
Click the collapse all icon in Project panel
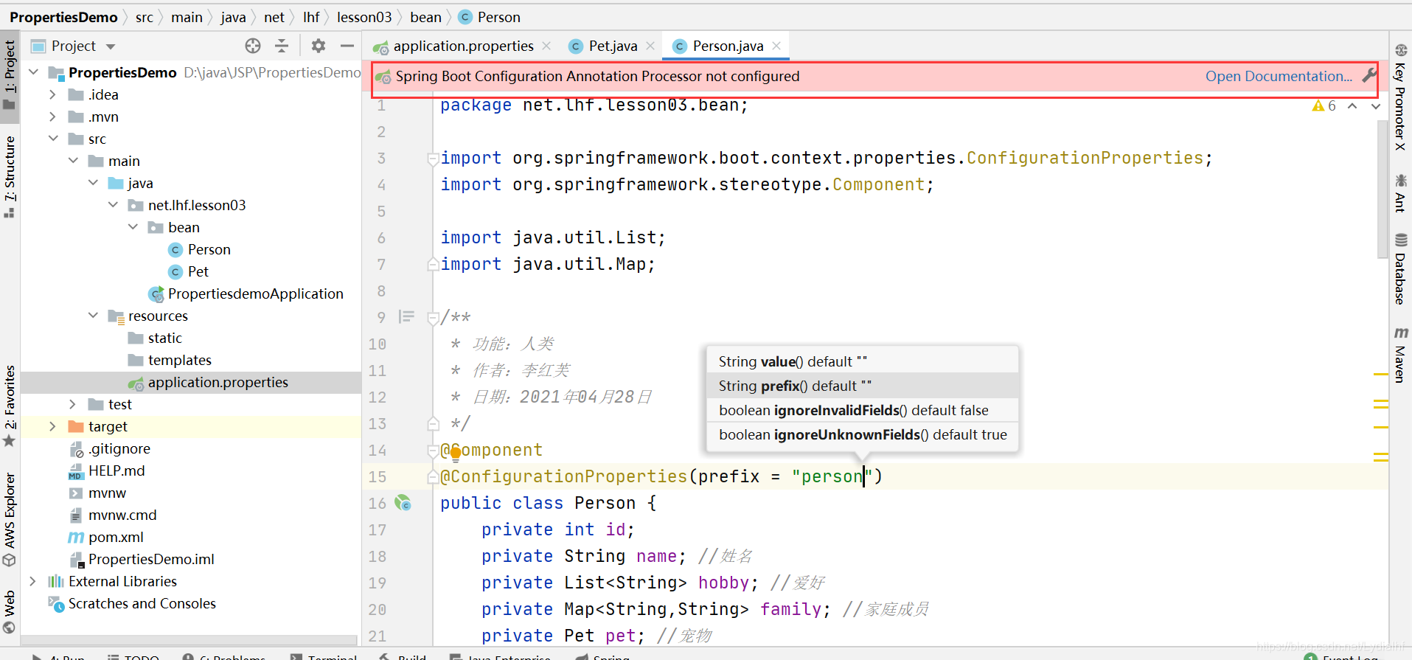click(282, 46)
